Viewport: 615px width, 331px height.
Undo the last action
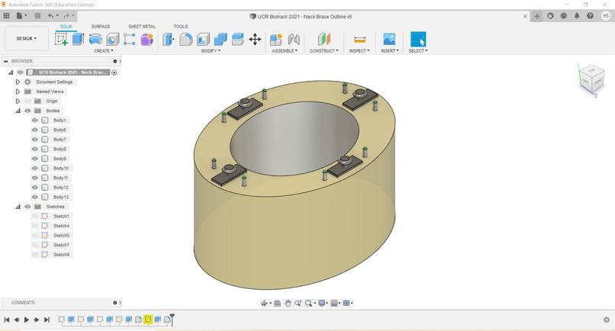point(50,16)
